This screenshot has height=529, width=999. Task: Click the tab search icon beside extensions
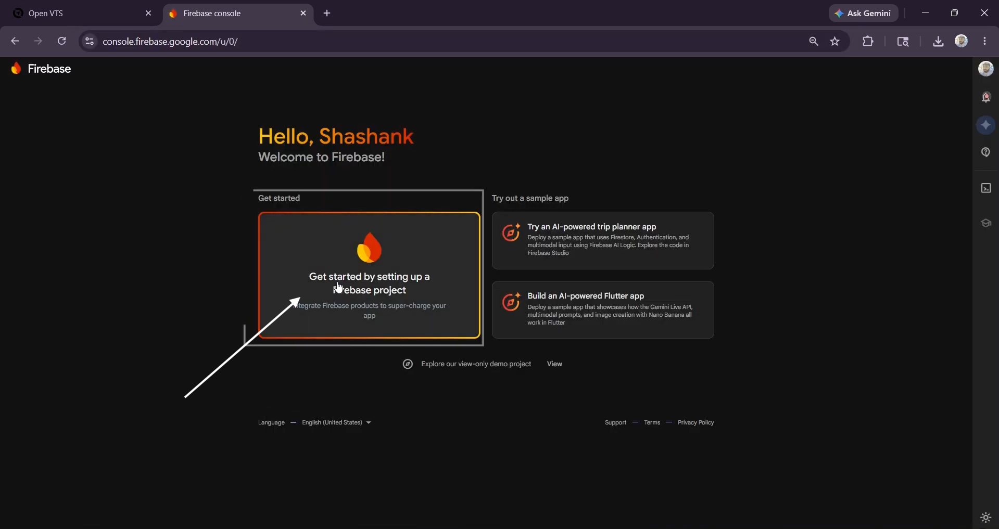pyautogui.click(x=903, y=42)
